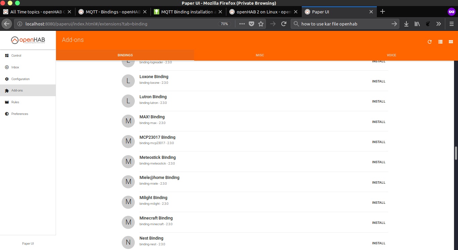Viewport: 458px width, 250px height.
Task: Open Control in the sidebar
Action: (x=16, y=56)
